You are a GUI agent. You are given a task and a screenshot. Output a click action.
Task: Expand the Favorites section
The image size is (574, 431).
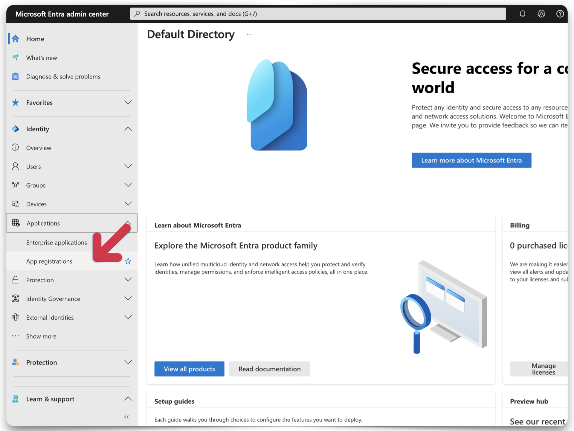tap(128, 102)
